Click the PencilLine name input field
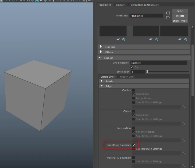195x168 pixels. [146, 16]
